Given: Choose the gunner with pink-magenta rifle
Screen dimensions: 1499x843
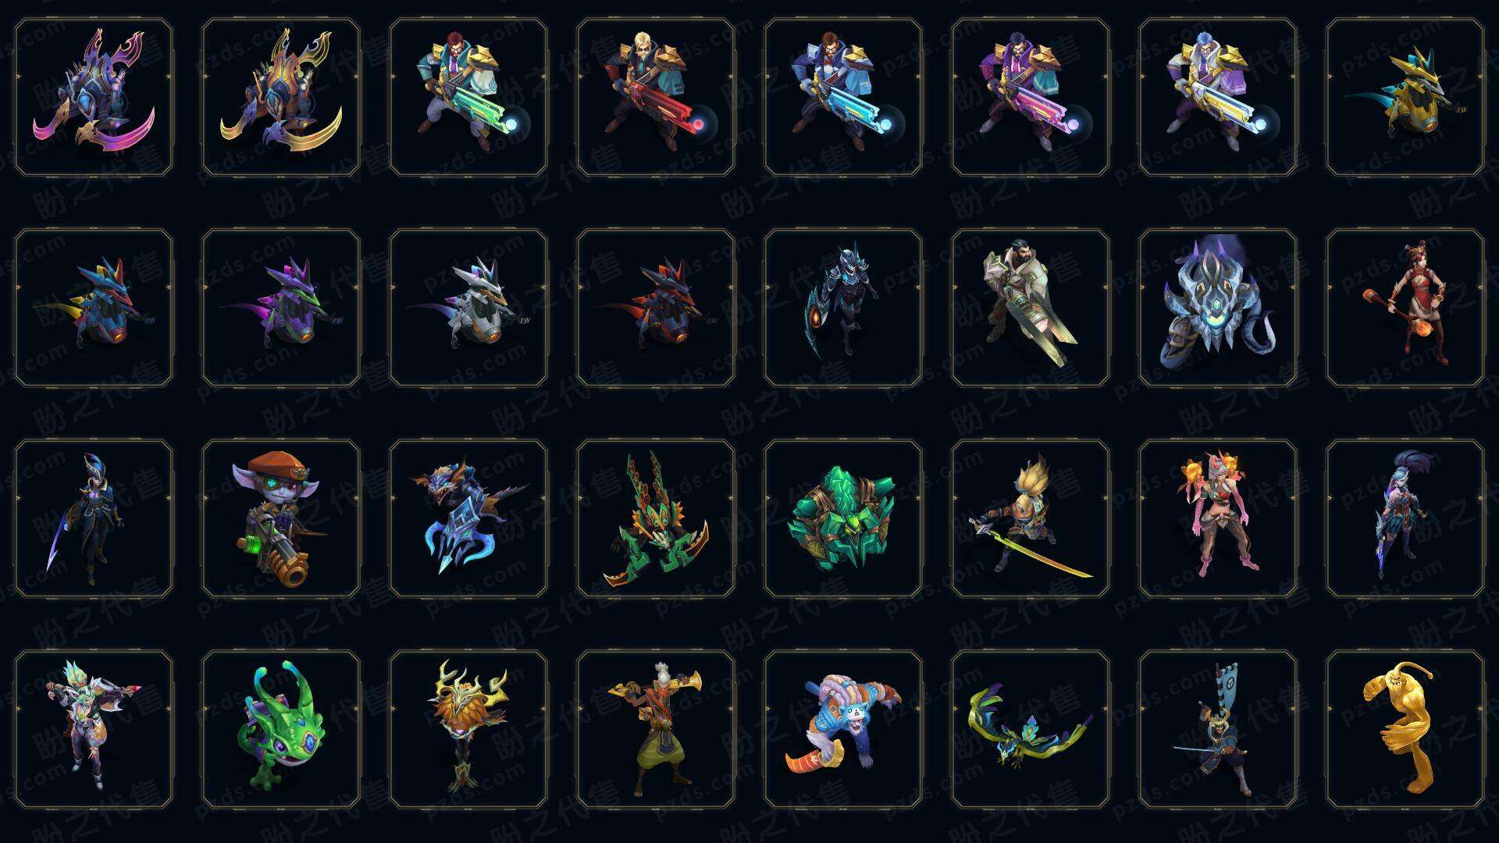Looking at the screenshot, I should point(1031,98).
